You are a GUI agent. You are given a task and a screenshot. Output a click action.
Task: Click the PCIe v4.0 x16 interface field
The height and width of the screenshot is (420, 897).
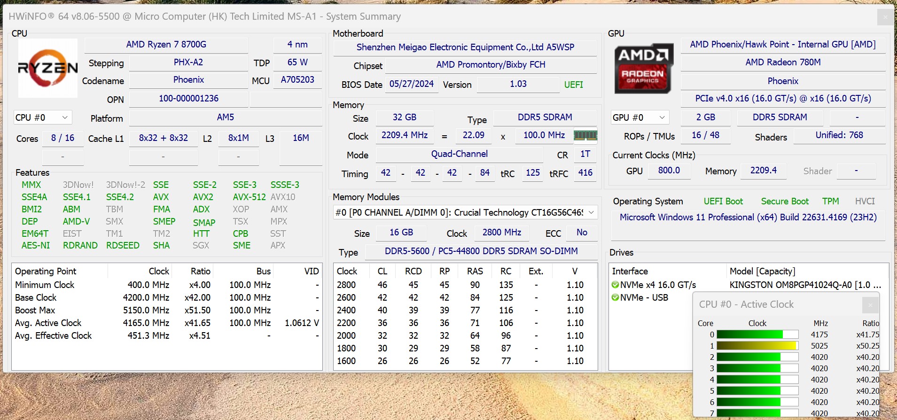coord(783,99)
